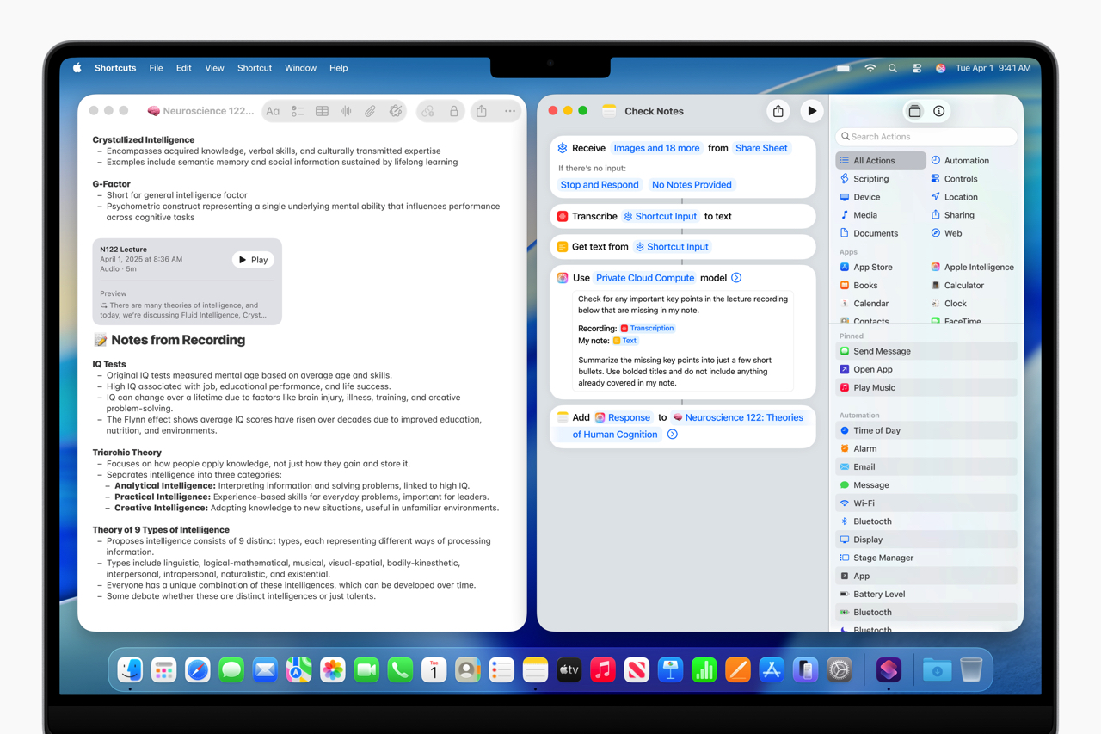
Task: Open the Shortcut menu in menu bar
Action: [254, 68]
